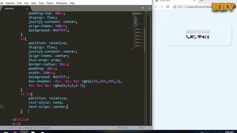Click the left-pointing arrow beside the tab dropdown

[149, 8]
